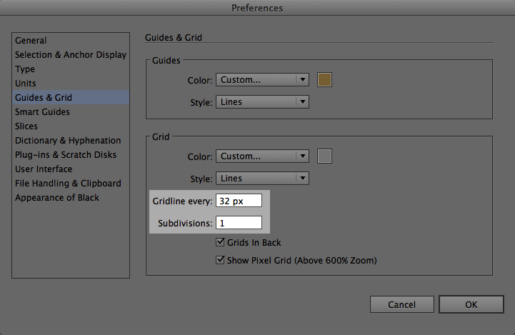Select Guides & Grid in the list
This screenshot has width=515, height=335.
point(71,98)
